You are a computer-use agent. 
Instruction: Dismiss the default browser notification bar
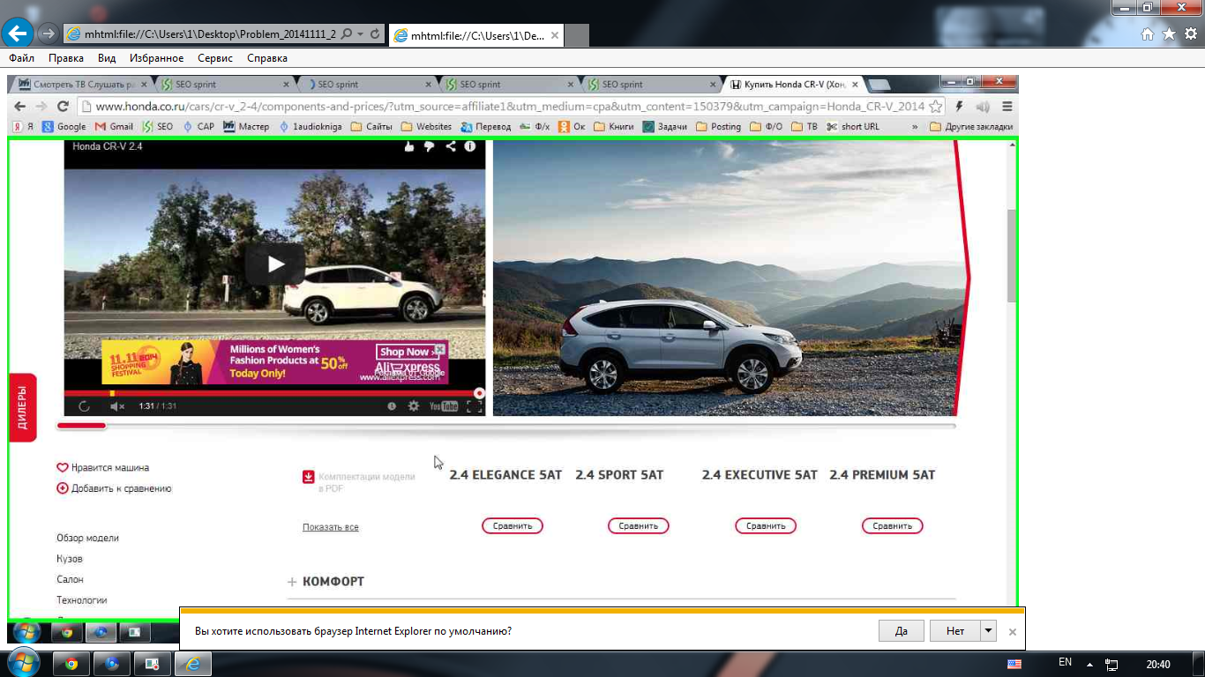1013,632
